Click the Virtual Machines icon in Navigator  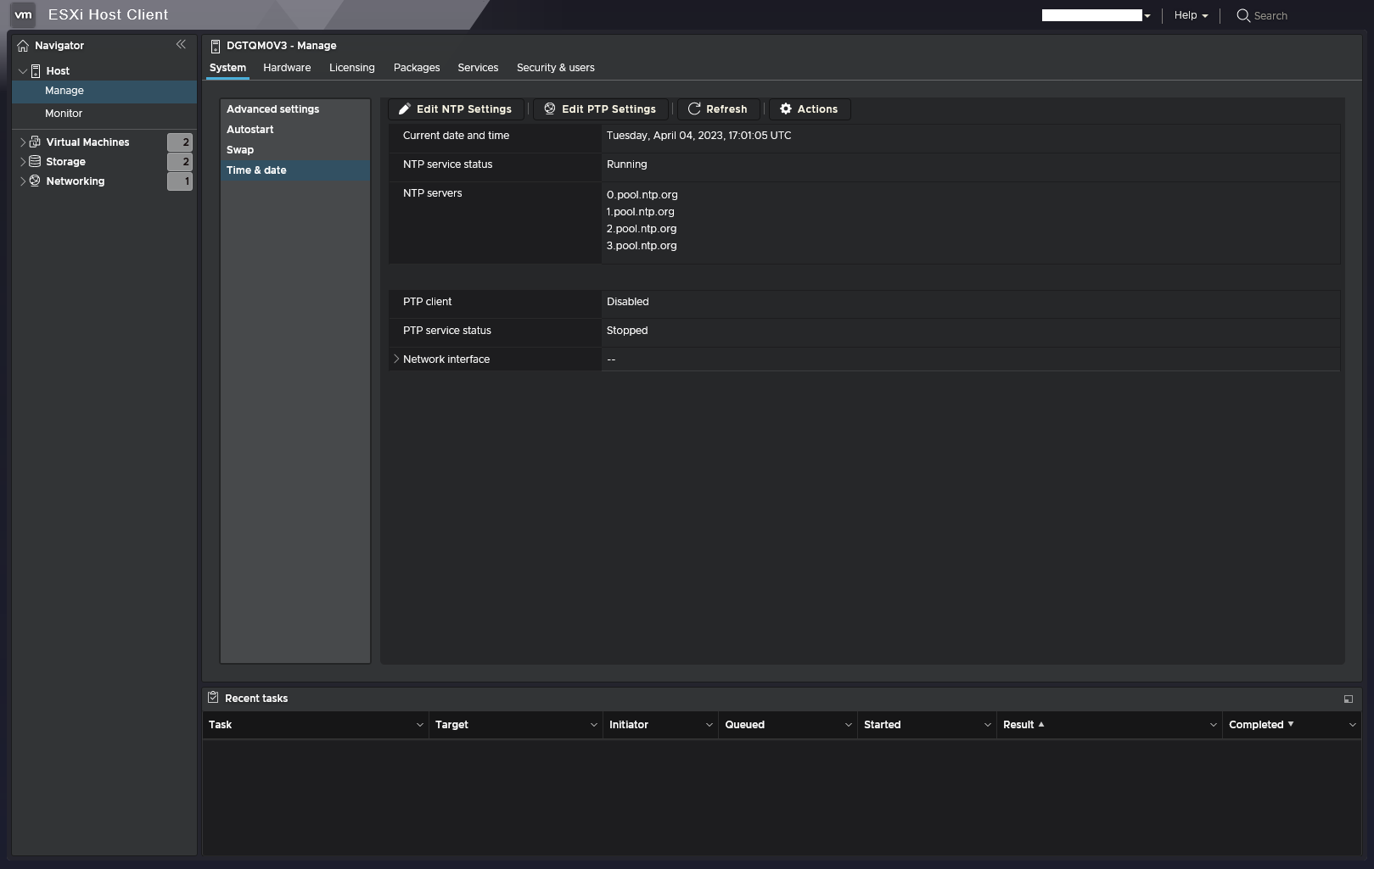tap(34, 142)
